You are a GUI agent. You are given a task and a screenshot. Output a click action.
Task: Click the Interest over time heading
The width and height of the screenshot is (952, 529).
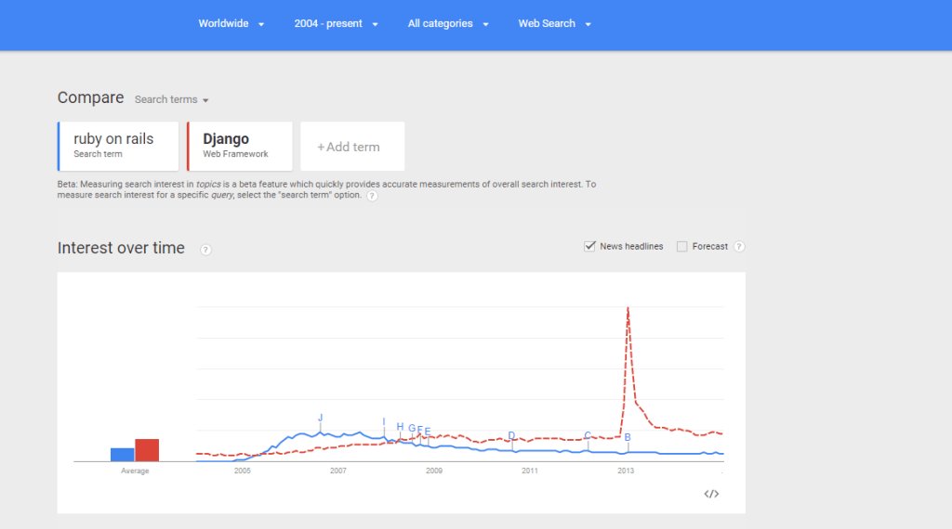tap(121, 248)
